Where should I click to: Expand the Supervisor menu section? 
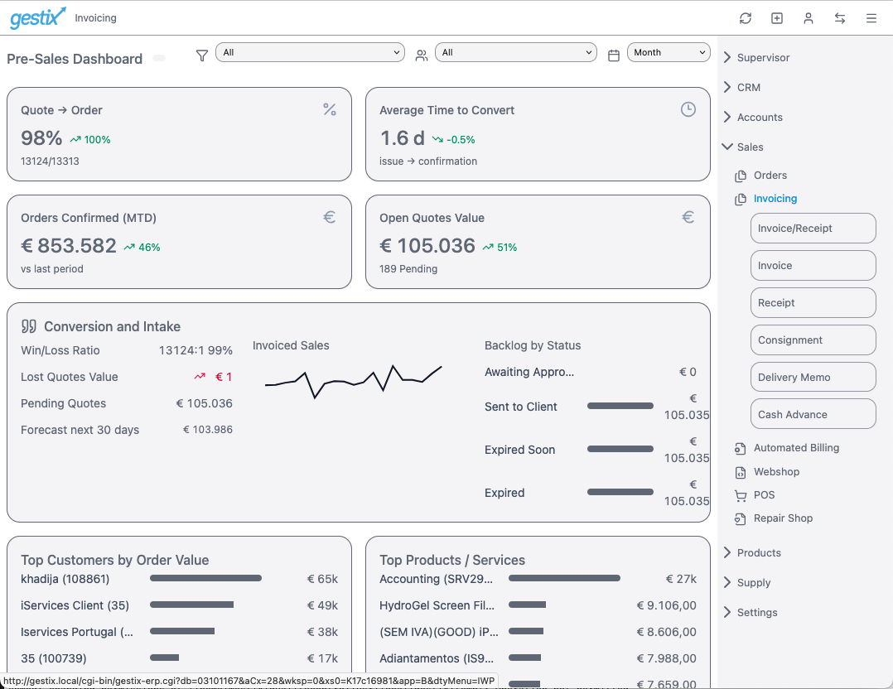762,58
